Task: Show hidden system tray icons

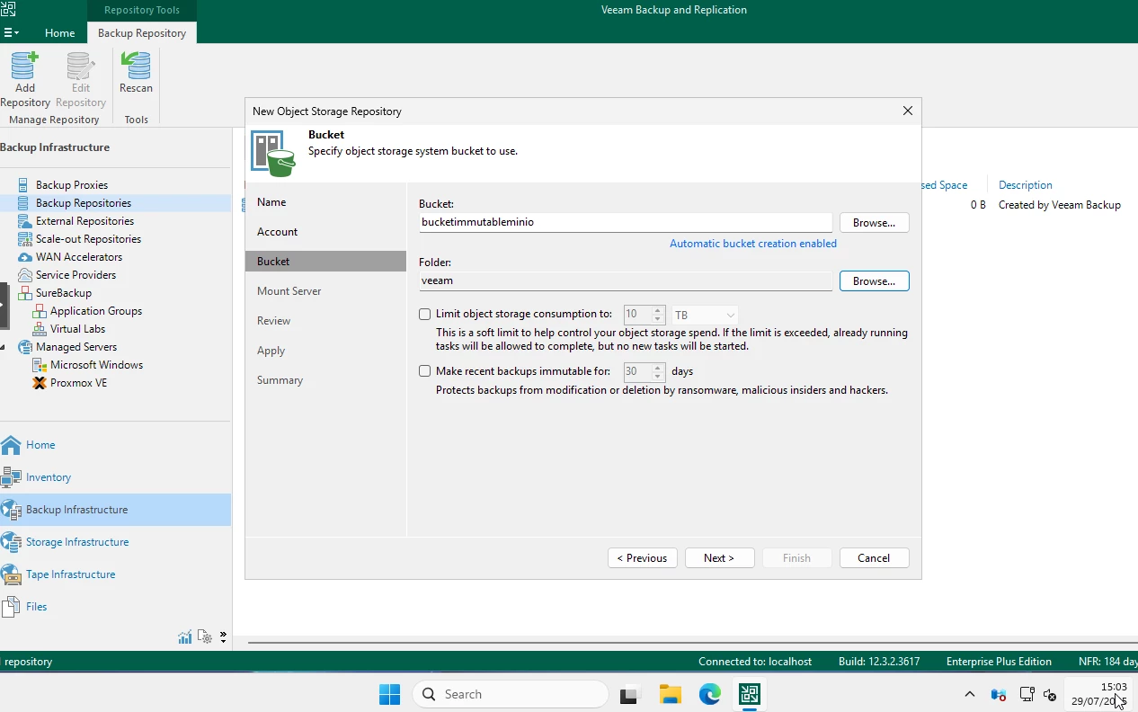Action: 969,694
